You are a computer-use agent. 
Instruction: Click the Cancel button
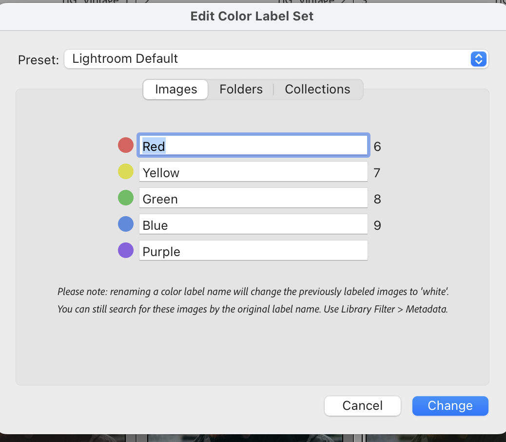(362, 405)
